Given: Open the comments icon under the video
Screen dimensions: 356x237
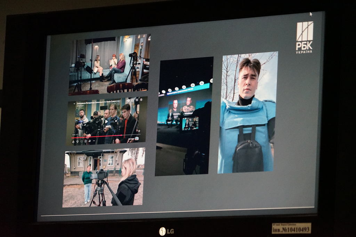Looking at the screenshot, I should 81,142.
